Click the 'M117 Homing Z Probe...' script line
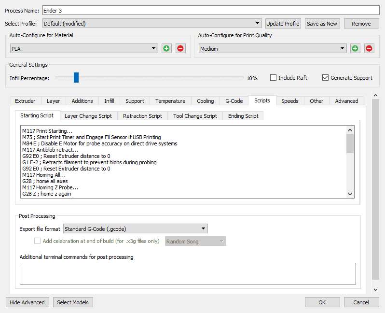 tap(50, 187)
